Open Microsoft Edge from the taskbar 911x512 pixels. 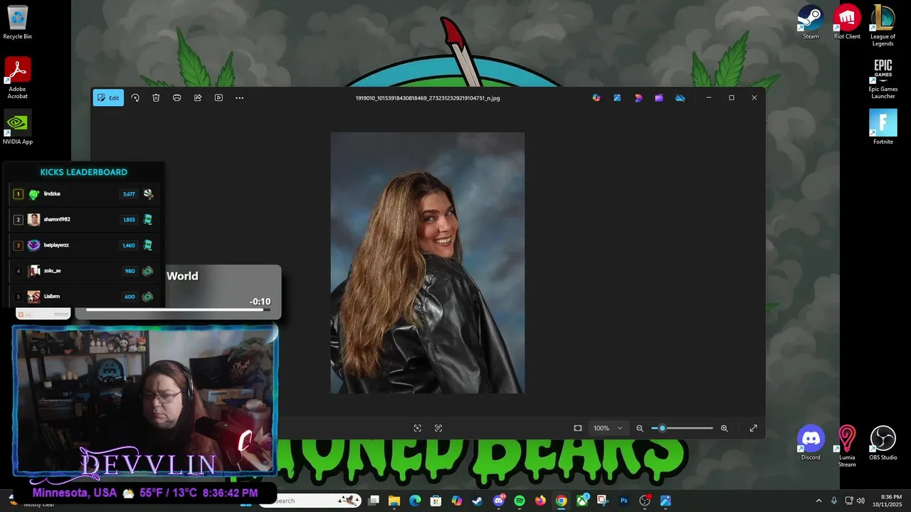[x=415, y=501]
